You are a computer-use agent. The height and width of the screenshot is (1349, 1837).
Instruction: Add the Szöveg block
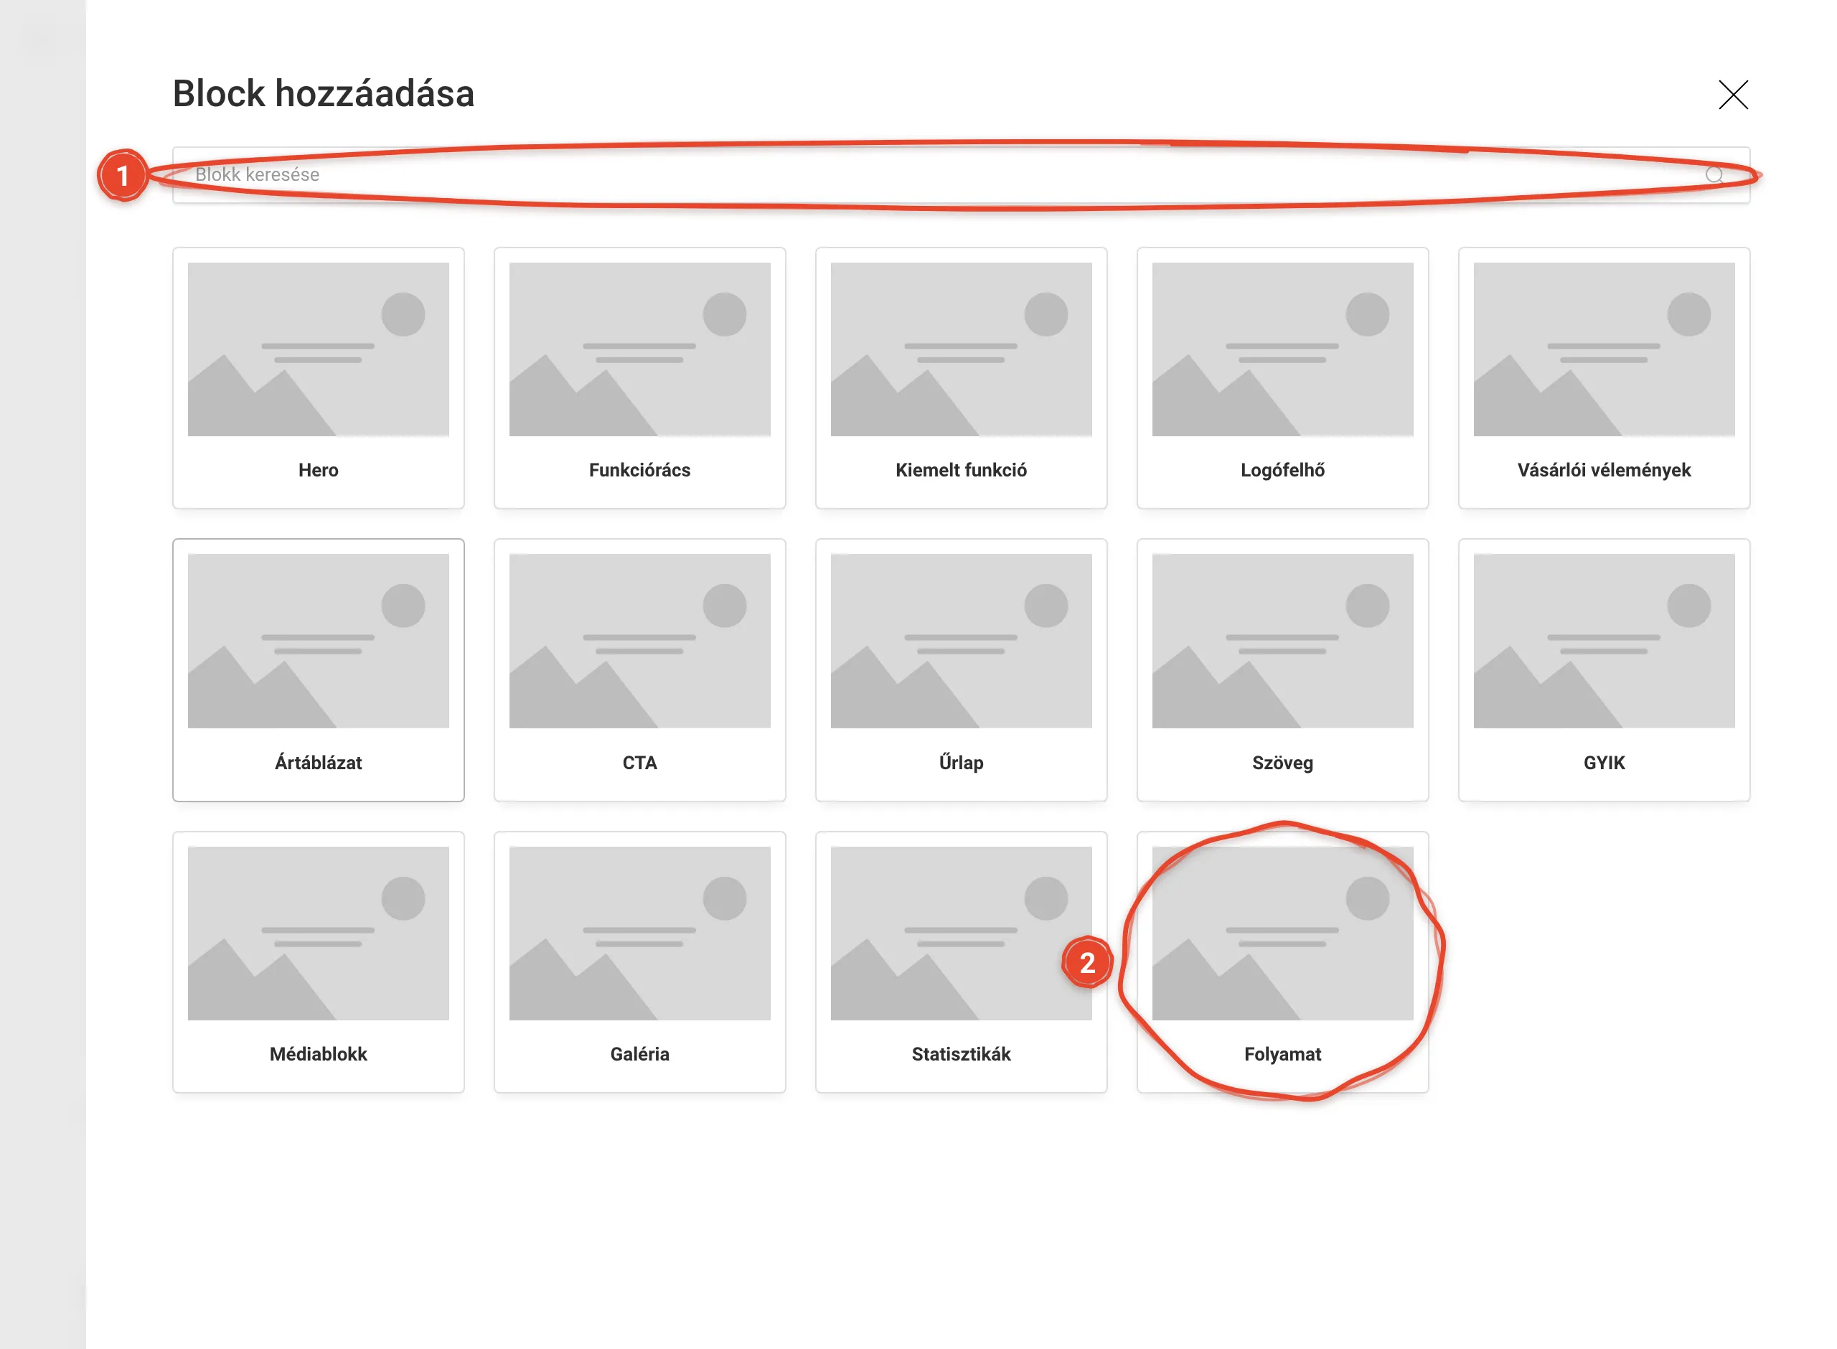pos(1282,669)
